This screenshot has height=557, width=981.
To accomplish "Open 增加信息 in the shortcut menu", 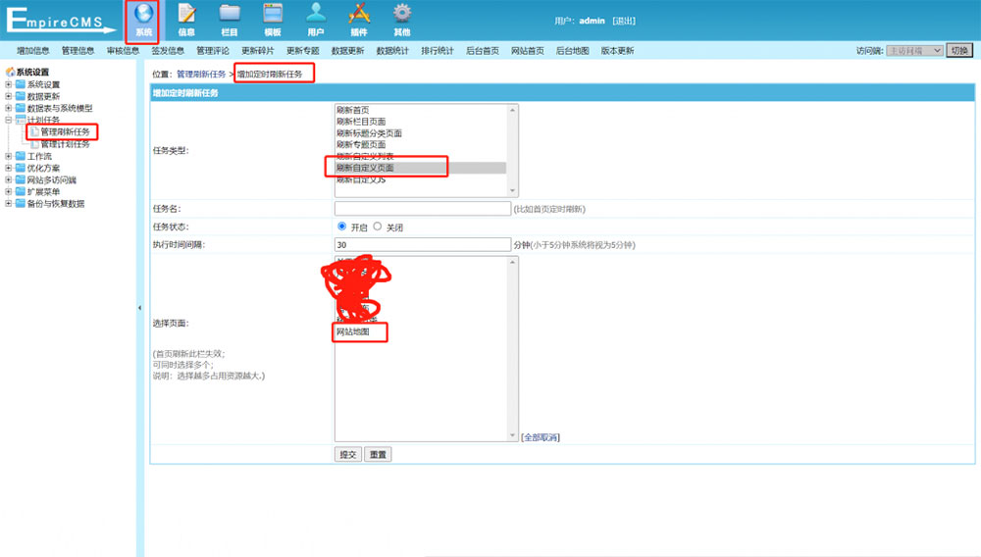I will pos(33,51).
